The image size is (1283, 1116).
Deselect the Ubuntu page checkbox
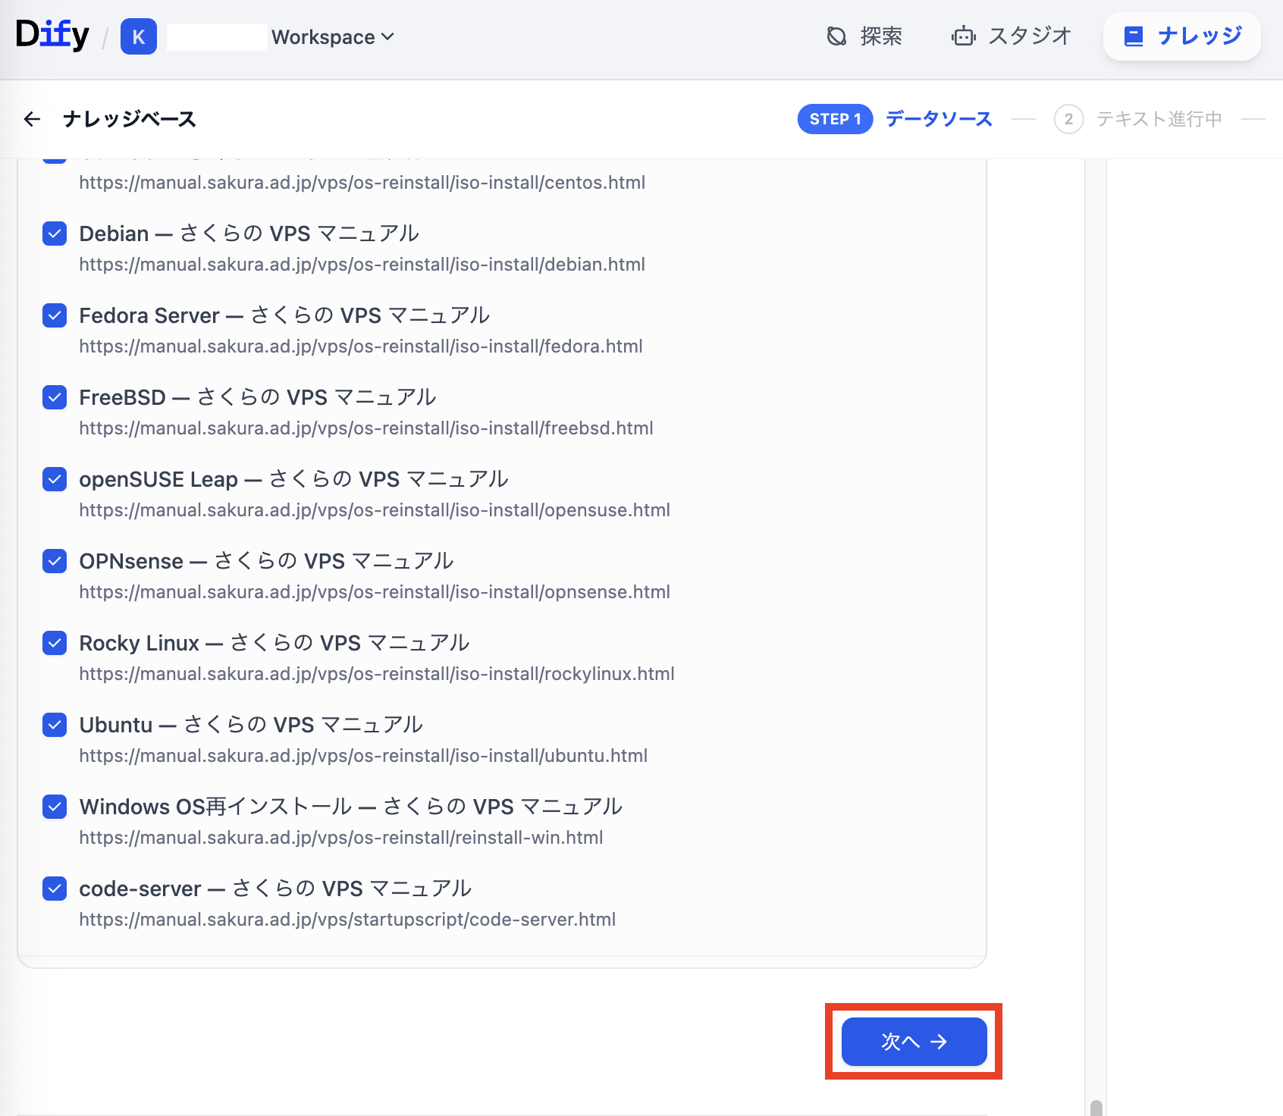tap(55, 725)
